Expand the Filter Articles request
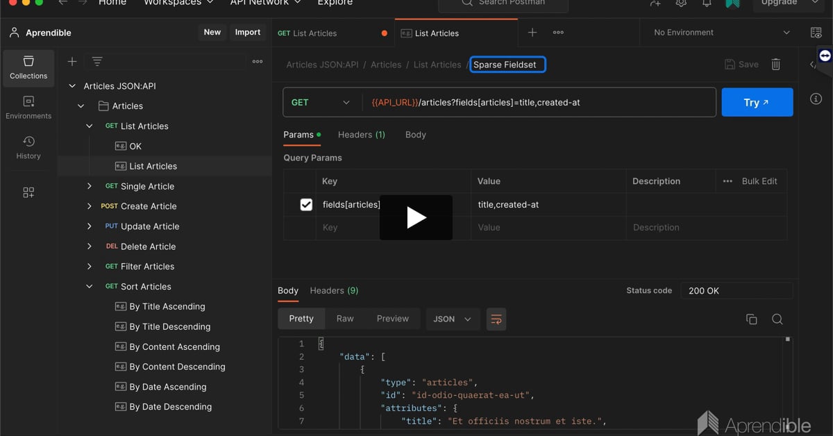Viewport: 833px width, 436px height. [x=90, y=267]
